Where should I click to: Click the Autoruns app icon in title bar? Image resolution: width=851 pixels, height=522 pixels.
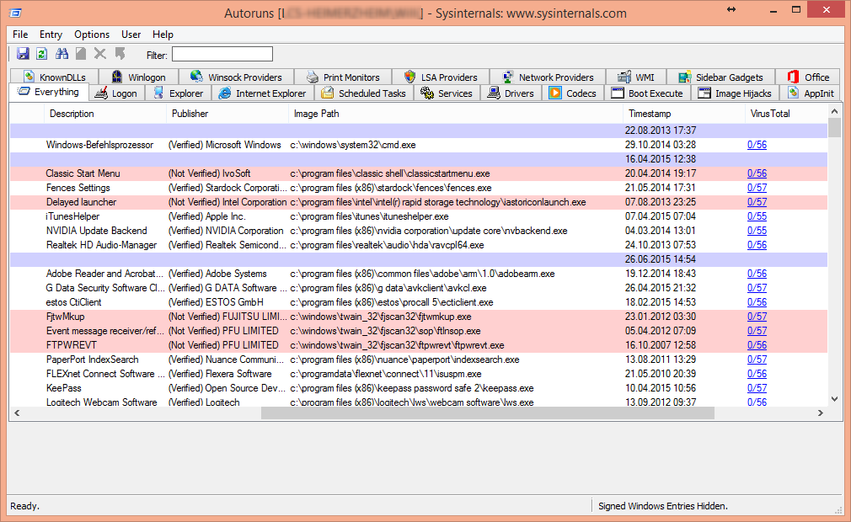16,13
